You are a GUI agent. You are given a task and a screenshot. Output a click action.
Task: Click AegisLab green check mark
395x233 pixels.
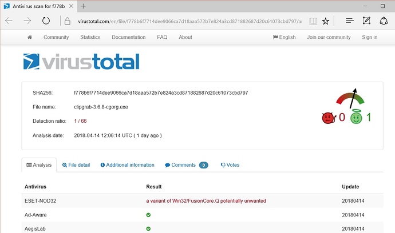148,229
